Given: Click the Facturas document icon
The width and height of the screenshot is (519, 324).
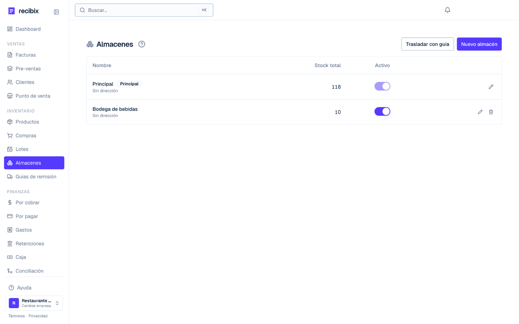Looking at the screenshot, I should click(10, 55).
